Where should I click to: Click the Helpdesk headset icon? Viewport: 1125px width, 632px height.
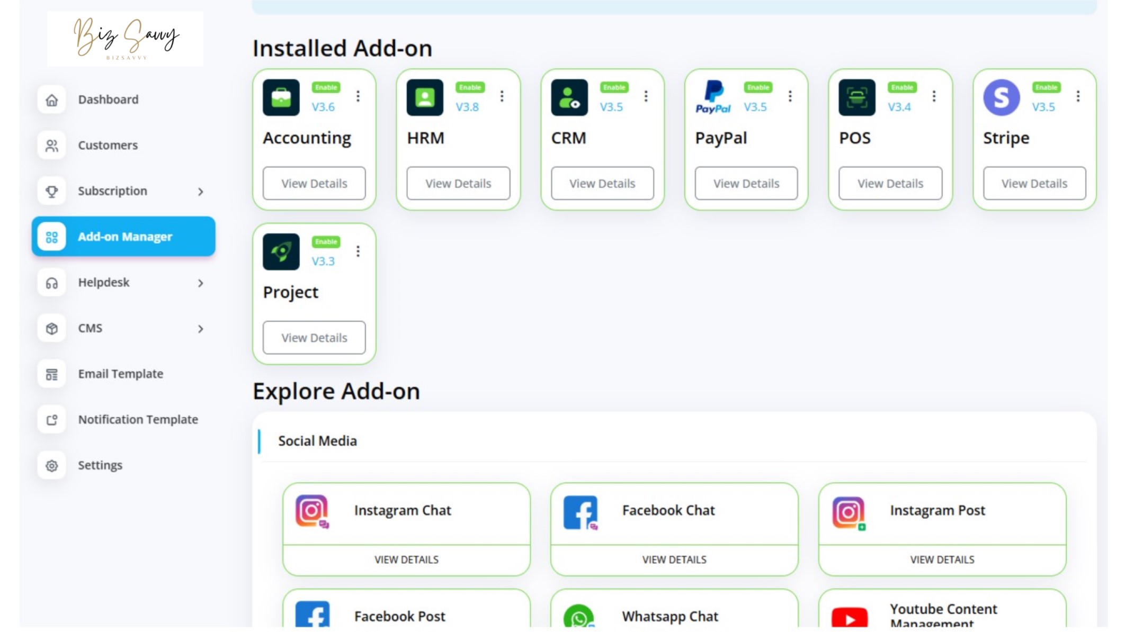click(51, 283)
